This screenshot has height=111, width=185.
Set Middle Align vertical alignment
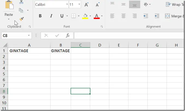[124, 4]
